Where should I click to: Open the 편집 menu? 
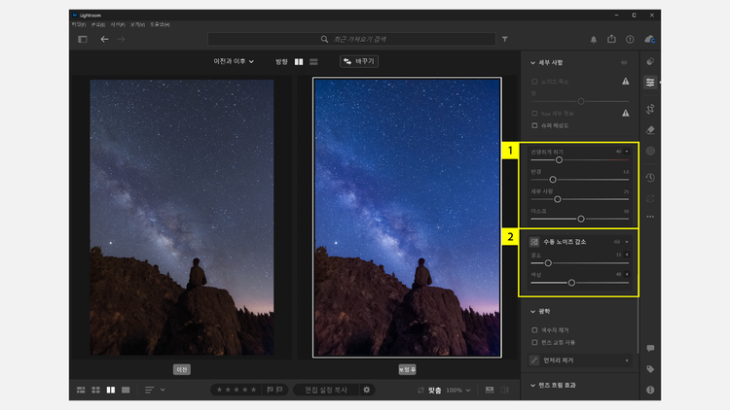[98, 24]
